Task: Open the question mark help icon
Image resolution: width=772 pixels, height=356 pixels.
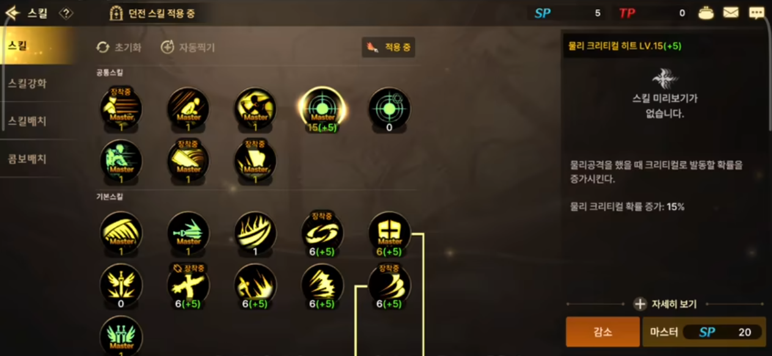Action: [x=65, y=13]
